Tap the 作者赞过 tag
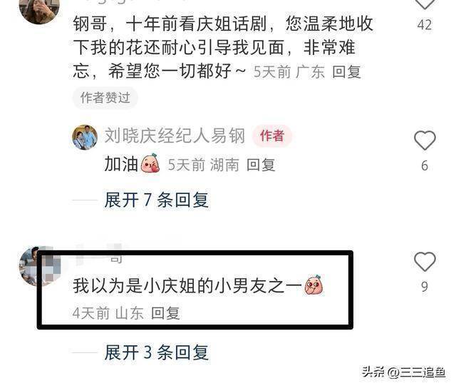 click(105, 98)
